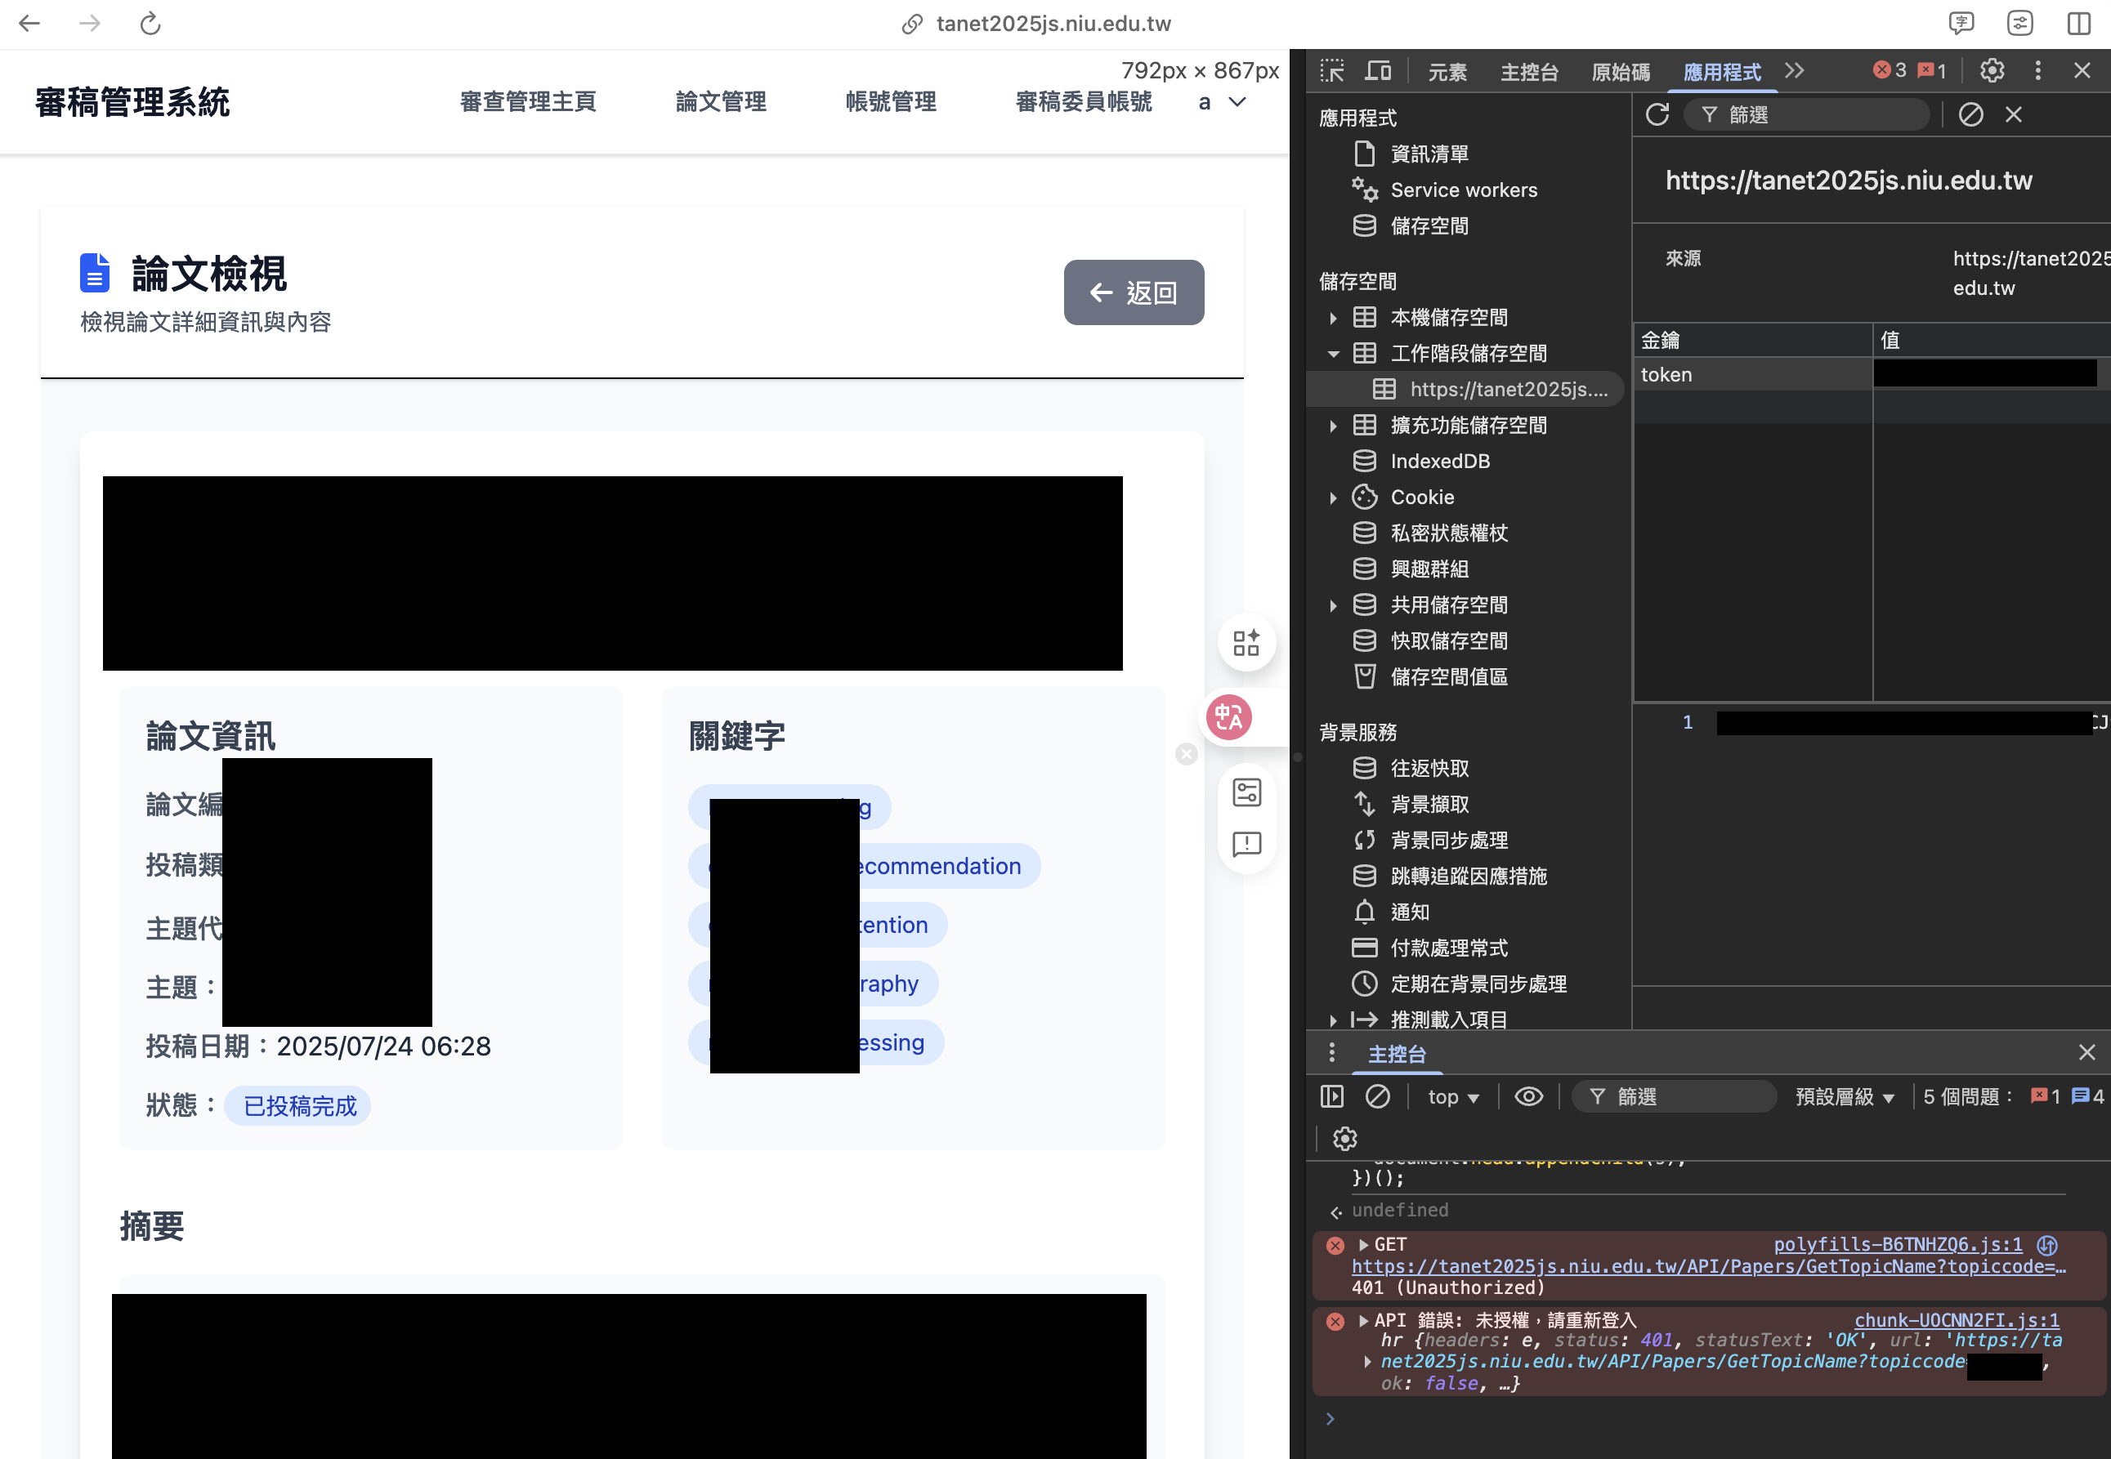Open DevTools settings gear
The width and height of the screenshot is (2111, 1459).
tap(1992, 70)
